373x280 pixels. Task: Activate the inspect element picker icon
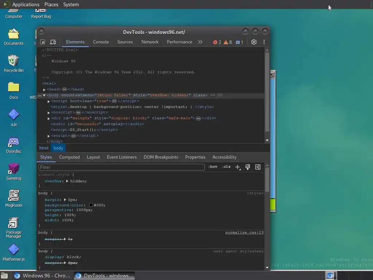tap(43, 42)
